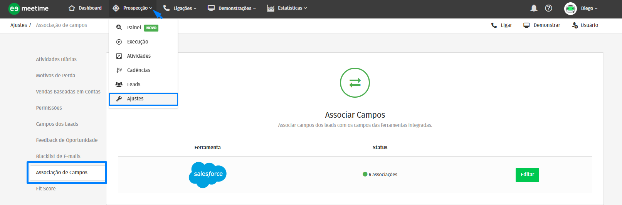
Task: Click the help question mark icon
Action: (x=548, y=8)
